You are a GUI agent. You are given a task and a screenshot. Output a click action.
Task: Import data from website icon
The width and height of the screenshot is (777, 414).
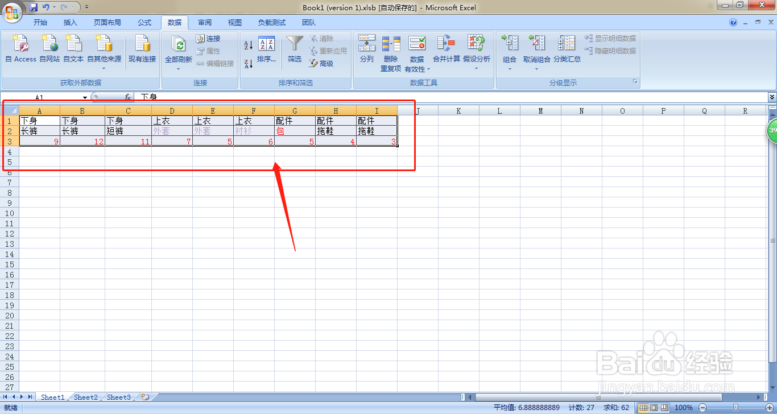49,43
